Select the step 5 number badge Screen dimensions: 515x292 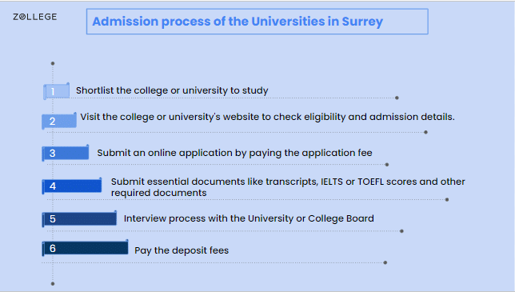(x=79, y=218)
